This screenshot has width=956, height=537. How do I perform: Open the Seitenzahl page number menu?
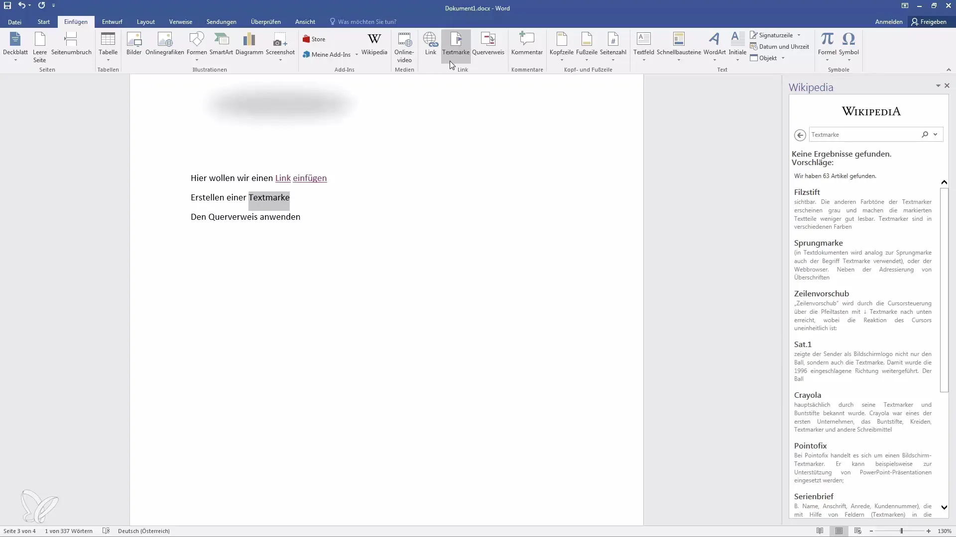click(x=613, y=47)
